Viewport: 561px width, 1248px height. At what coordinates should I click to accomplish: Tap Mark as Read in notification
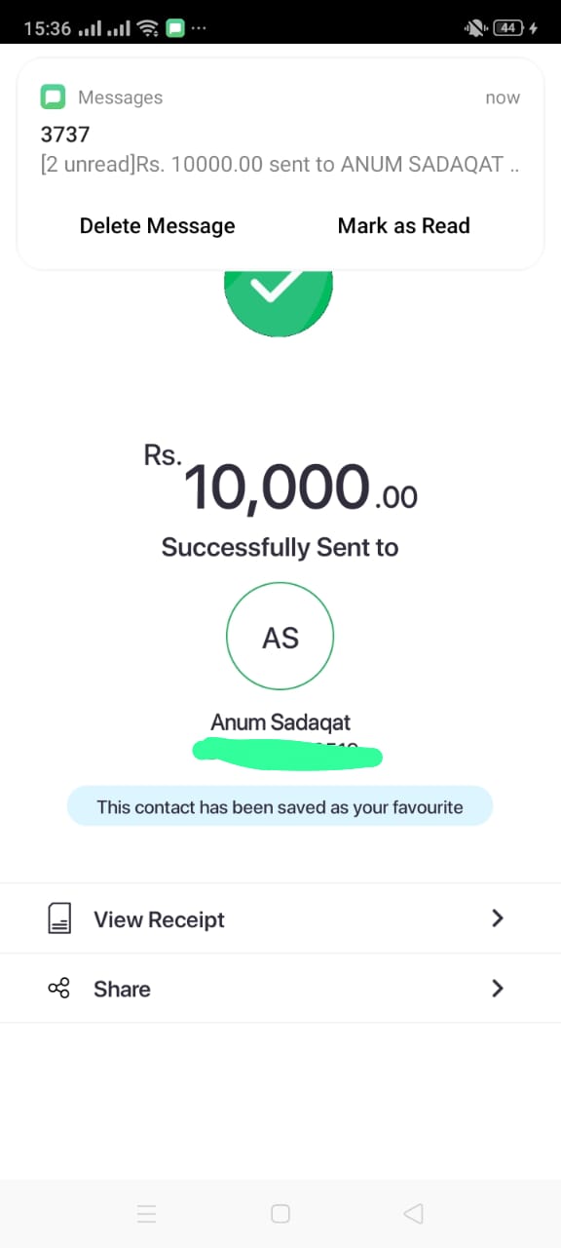pyautogui.click(x=404, y=226)
